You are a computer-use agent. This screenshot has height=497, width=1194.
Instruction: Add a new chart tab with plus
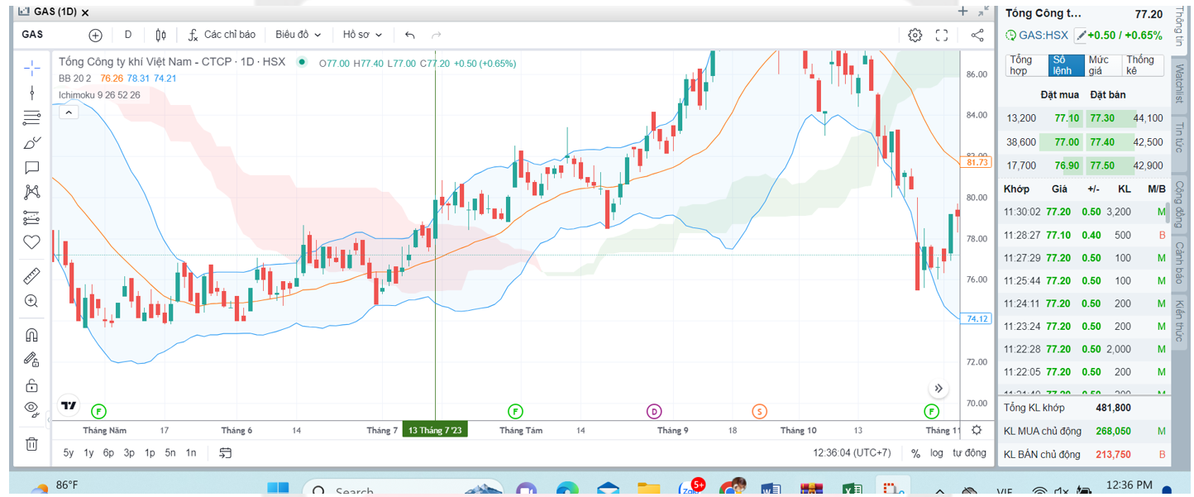click(x=962, y=11)
